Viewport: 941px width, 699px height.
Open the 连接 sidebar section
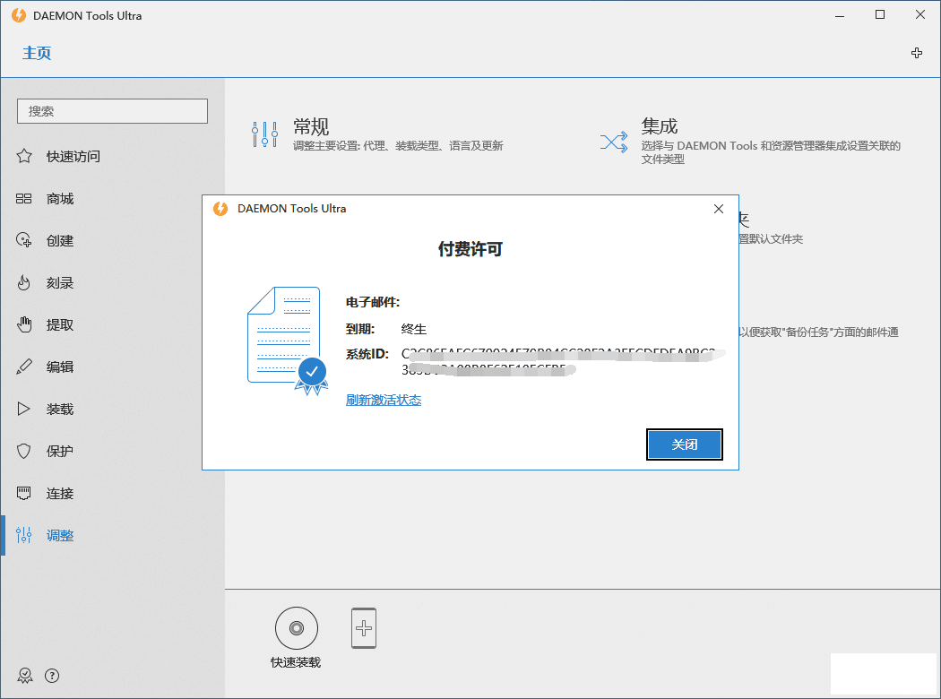pos(60,493)
